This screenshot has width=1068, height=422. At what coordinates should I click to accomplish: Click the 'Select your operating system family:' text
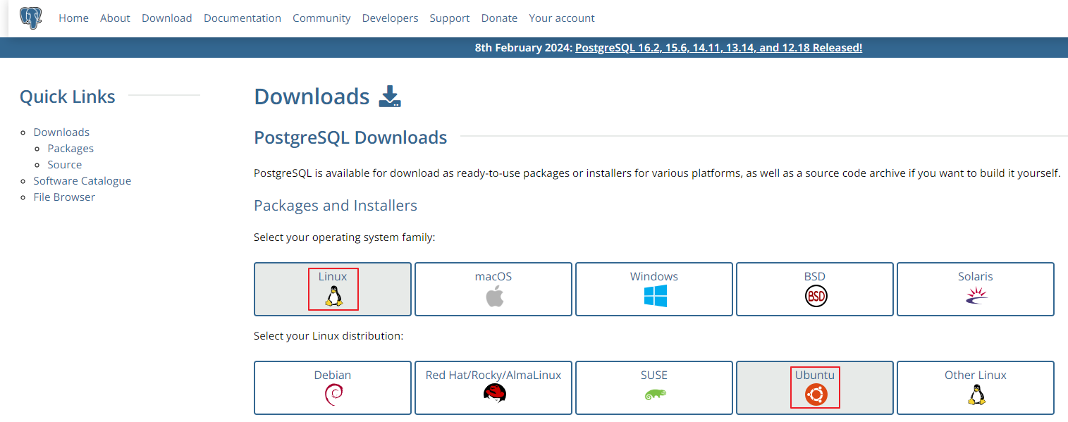point(345,238)
